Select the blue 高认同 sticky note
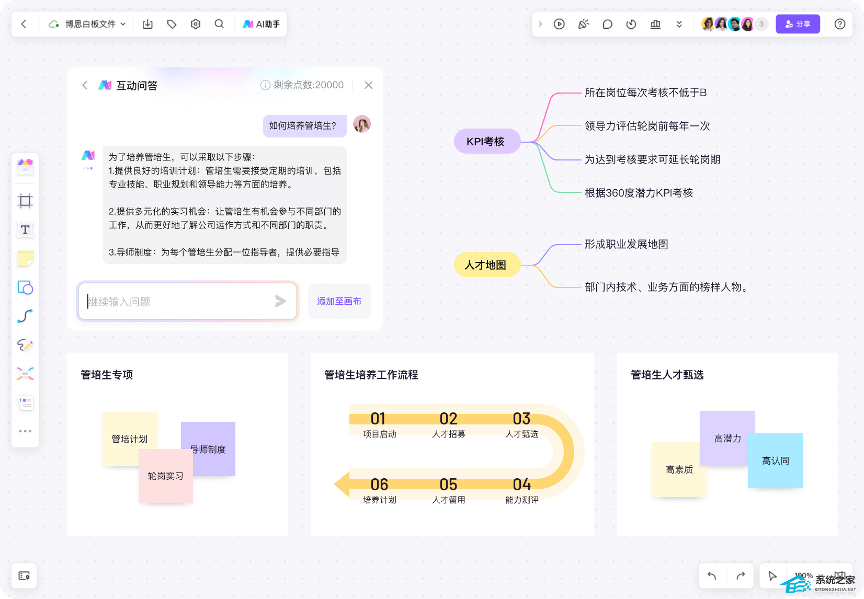864x599 pixels. (776, 460)
